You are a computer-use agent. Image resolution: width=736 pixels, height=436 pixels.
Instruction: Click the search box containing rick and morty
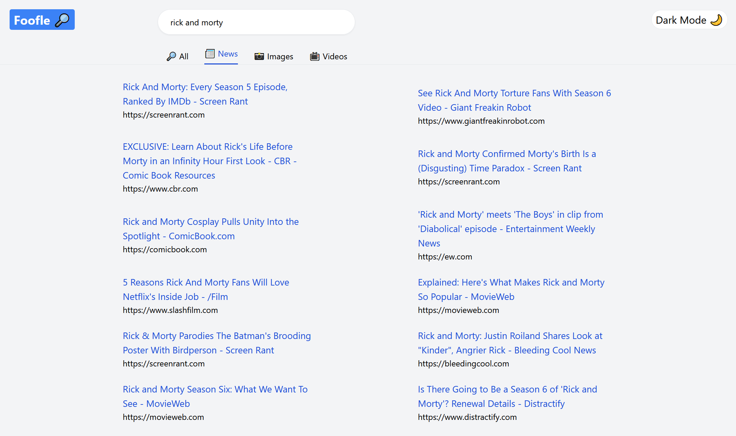(x=256, y=22)
